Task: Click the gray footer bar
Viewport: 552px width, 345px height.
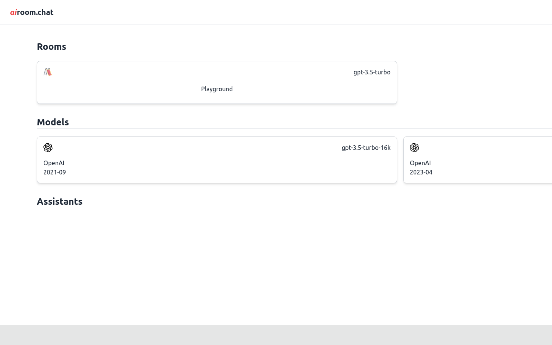Action: coord(276,335)
